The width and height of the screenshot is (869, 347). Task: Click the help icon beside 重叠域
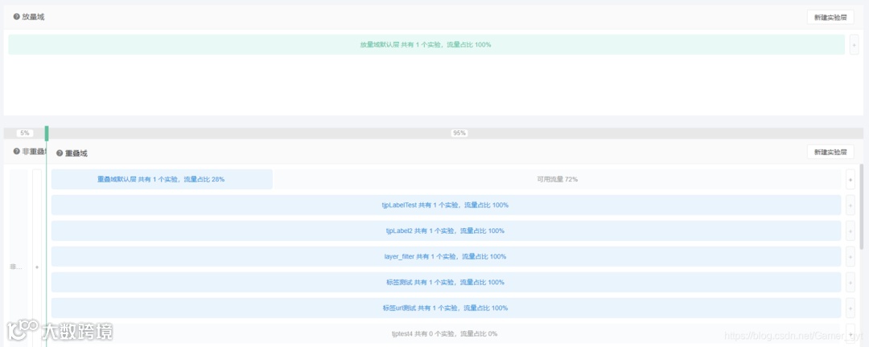point(60,153)
